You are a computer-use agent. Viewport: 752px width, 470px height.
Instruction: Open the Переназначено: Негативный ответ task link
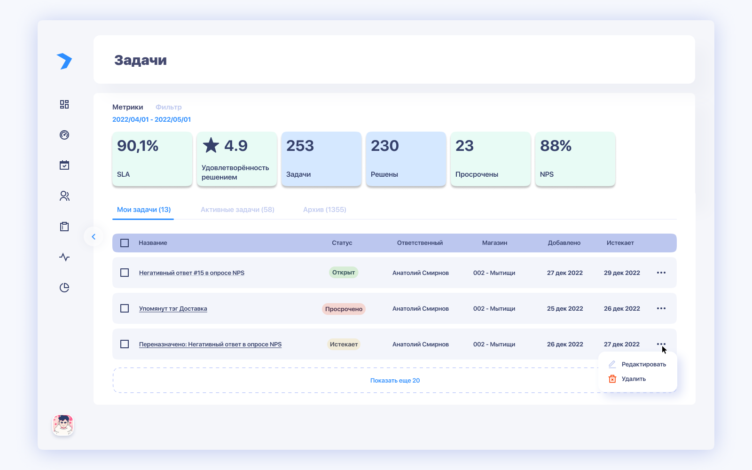pos(210,345)
